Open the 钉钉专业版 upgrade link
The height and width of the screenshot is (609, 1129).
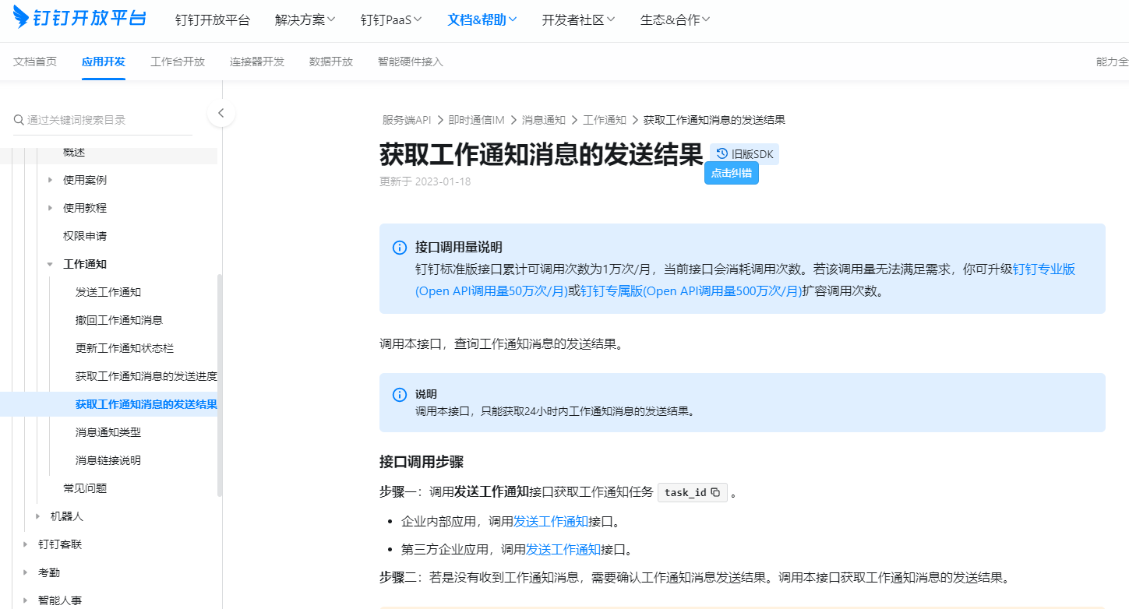click(1044, 269)
